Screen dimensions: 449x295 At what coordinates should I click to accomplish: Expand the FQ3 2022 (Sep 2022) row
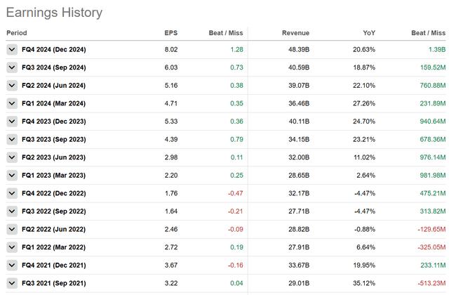12,211
